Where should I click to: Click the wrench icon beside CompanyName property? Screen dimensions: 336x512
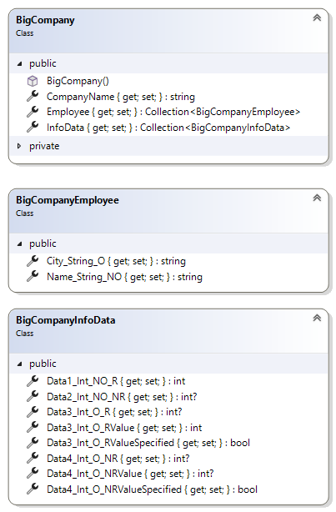(33, 96)
